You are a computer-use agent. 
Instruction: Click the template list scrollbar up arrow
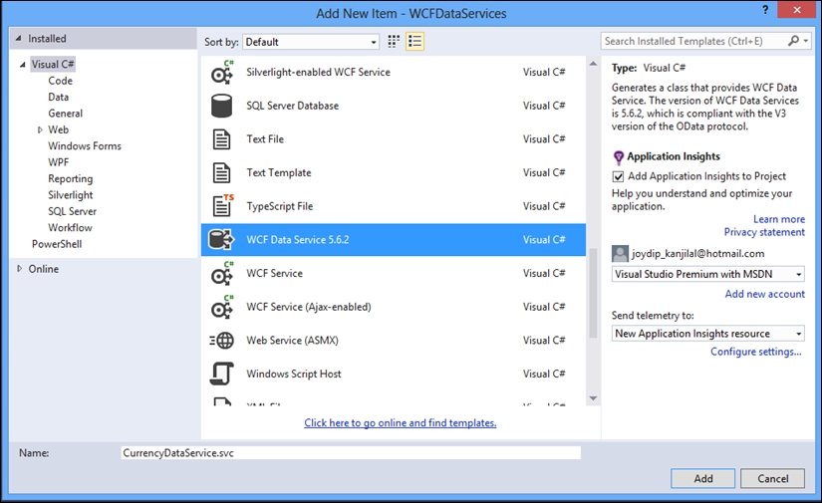tap(593, 64)
